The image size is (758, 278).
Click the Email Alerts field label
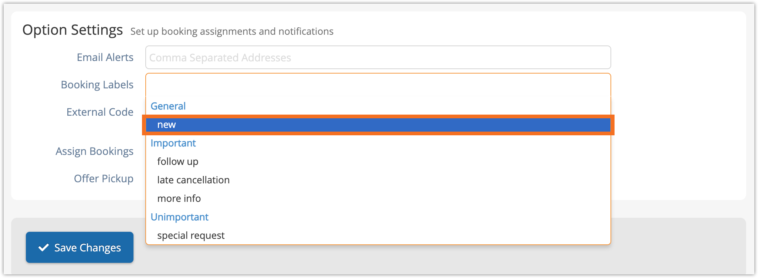(105, 57)
